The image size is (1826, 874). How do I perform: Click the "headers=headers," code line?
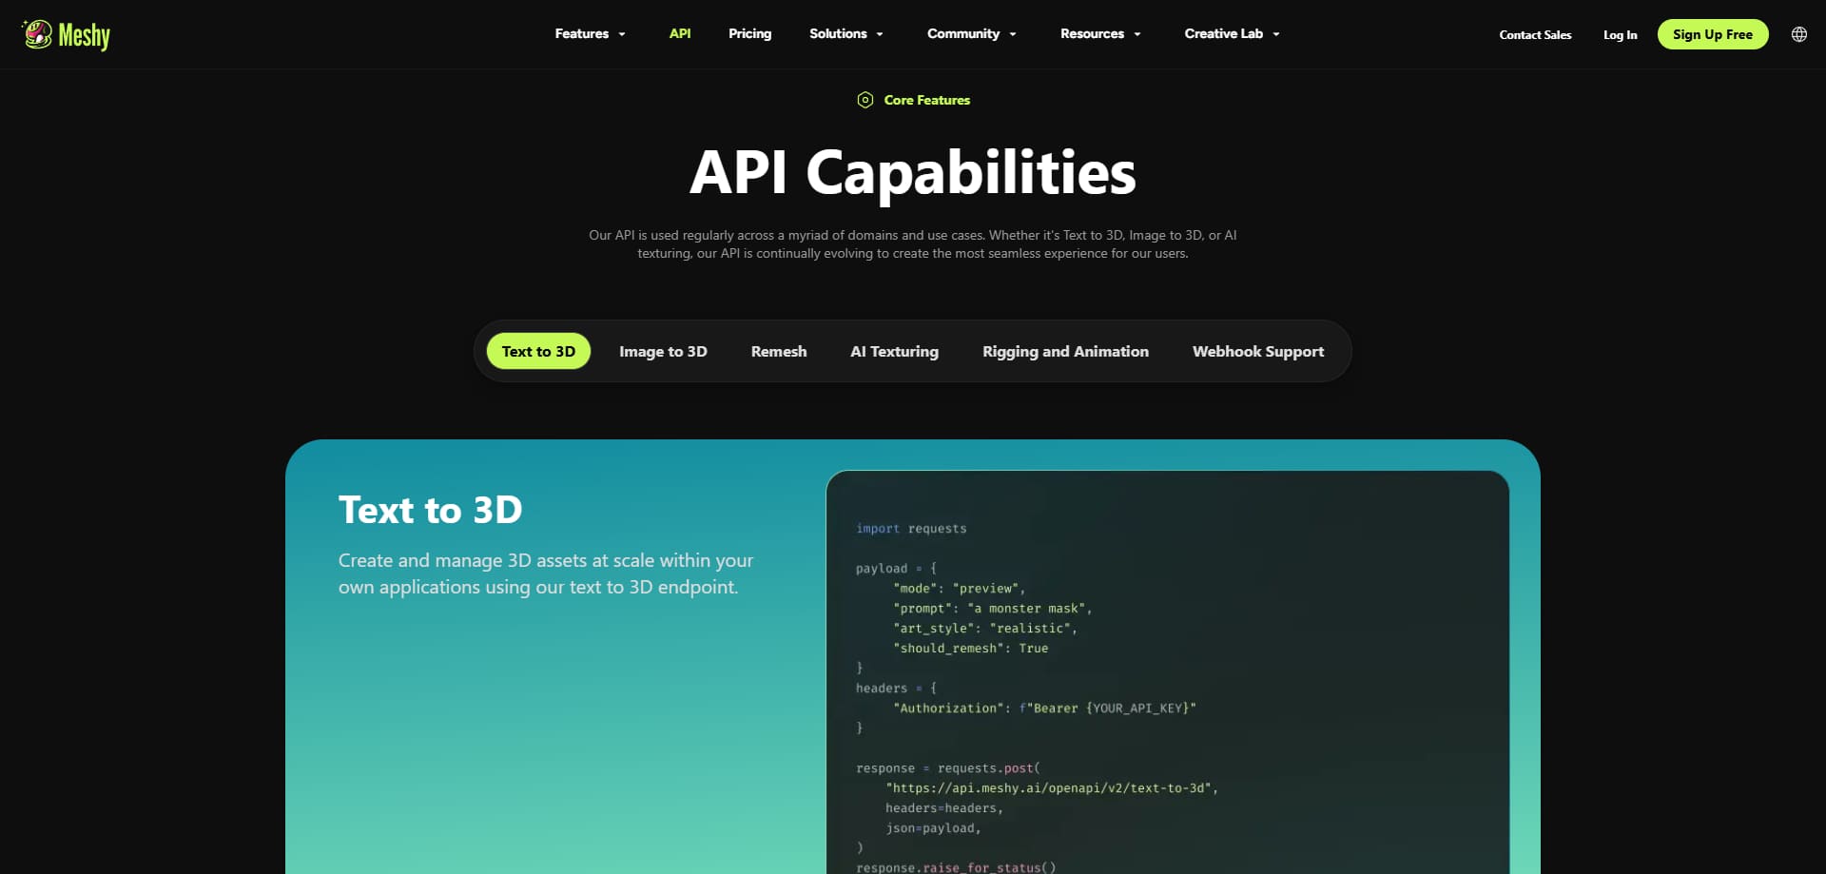[944, 808]
